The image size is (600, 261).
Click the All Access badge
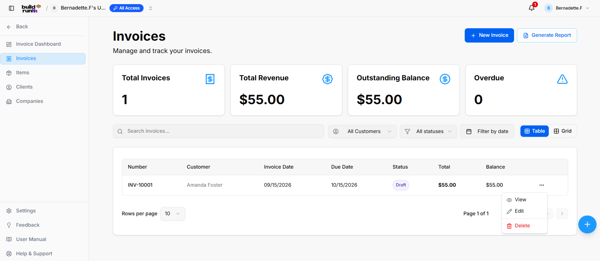(x=126, y=8)
